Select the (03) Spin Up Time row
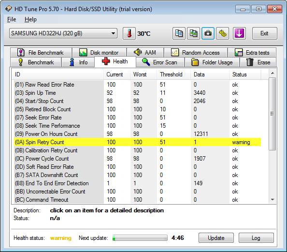The height and width of the screenshot is (252, 287). [x=137, y=93]
